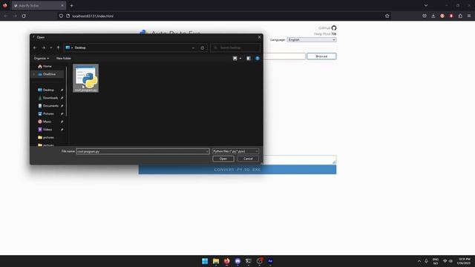475x267 pixels.
Task: Go up one folder level in Open dialog
Action: coord(58,47)
